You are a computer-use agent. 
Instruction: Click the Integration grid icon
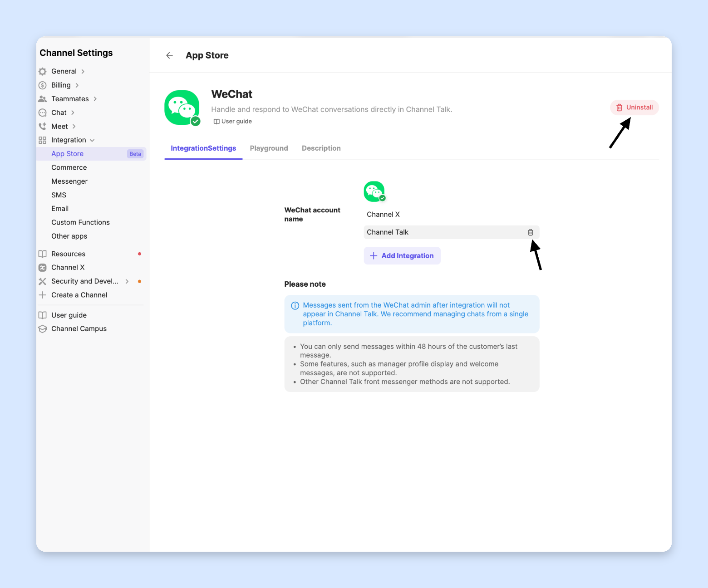pos(43,140)
